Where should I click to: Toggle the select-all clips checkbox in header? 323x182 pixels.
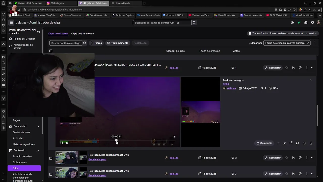pyautogui.click(x=51, y=51)
